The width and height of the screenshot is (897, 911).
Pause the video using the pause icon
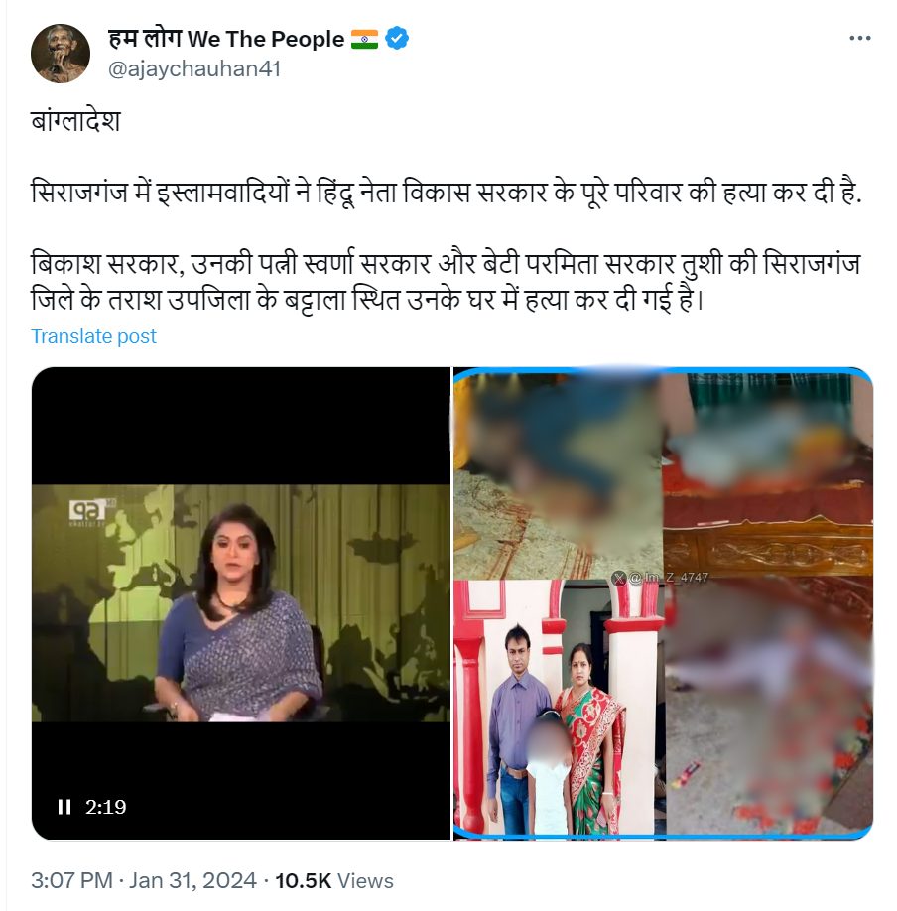point(64,807)
